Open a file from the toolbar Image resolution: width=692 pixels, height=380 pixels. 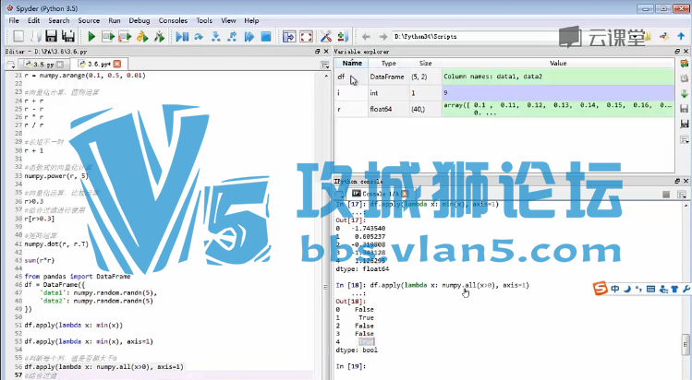[x=36, y=36]
